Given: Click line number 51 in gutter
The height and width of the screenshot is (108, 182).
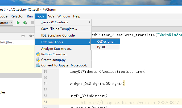Looking at the screenshot, I should pyautogui.click(x=45, y=84).
